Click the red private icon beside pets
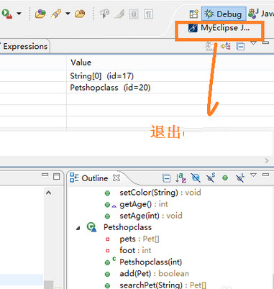Image resolution: width=274 pixels, height=289 pixels. (x=107, y=239)
